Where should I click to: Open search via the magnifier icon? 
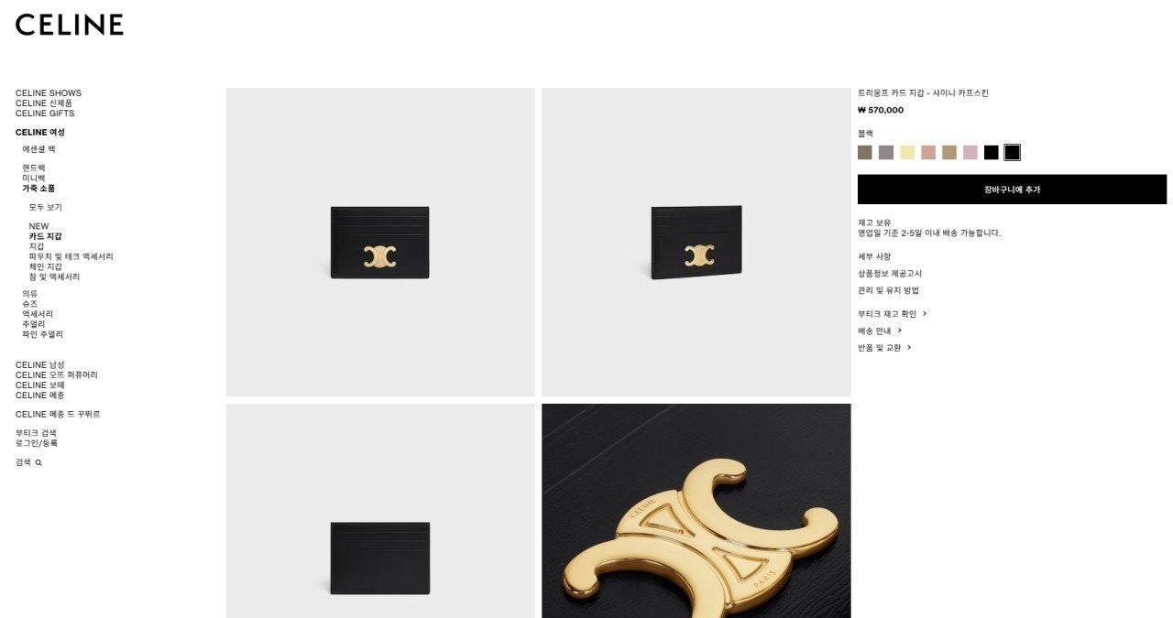(38, 462)
